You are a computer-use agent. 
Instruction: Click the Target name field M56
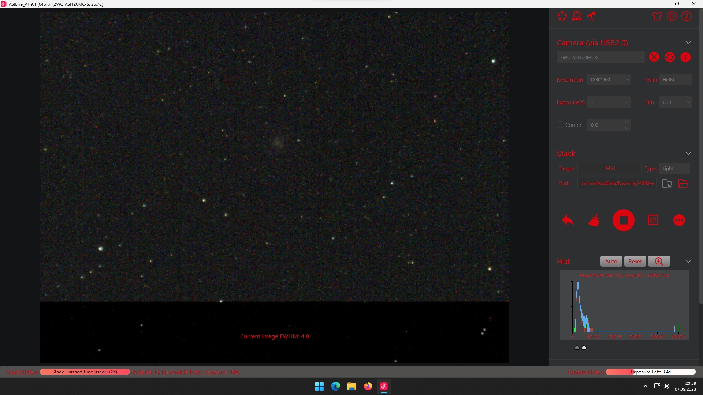coord(610,168)
